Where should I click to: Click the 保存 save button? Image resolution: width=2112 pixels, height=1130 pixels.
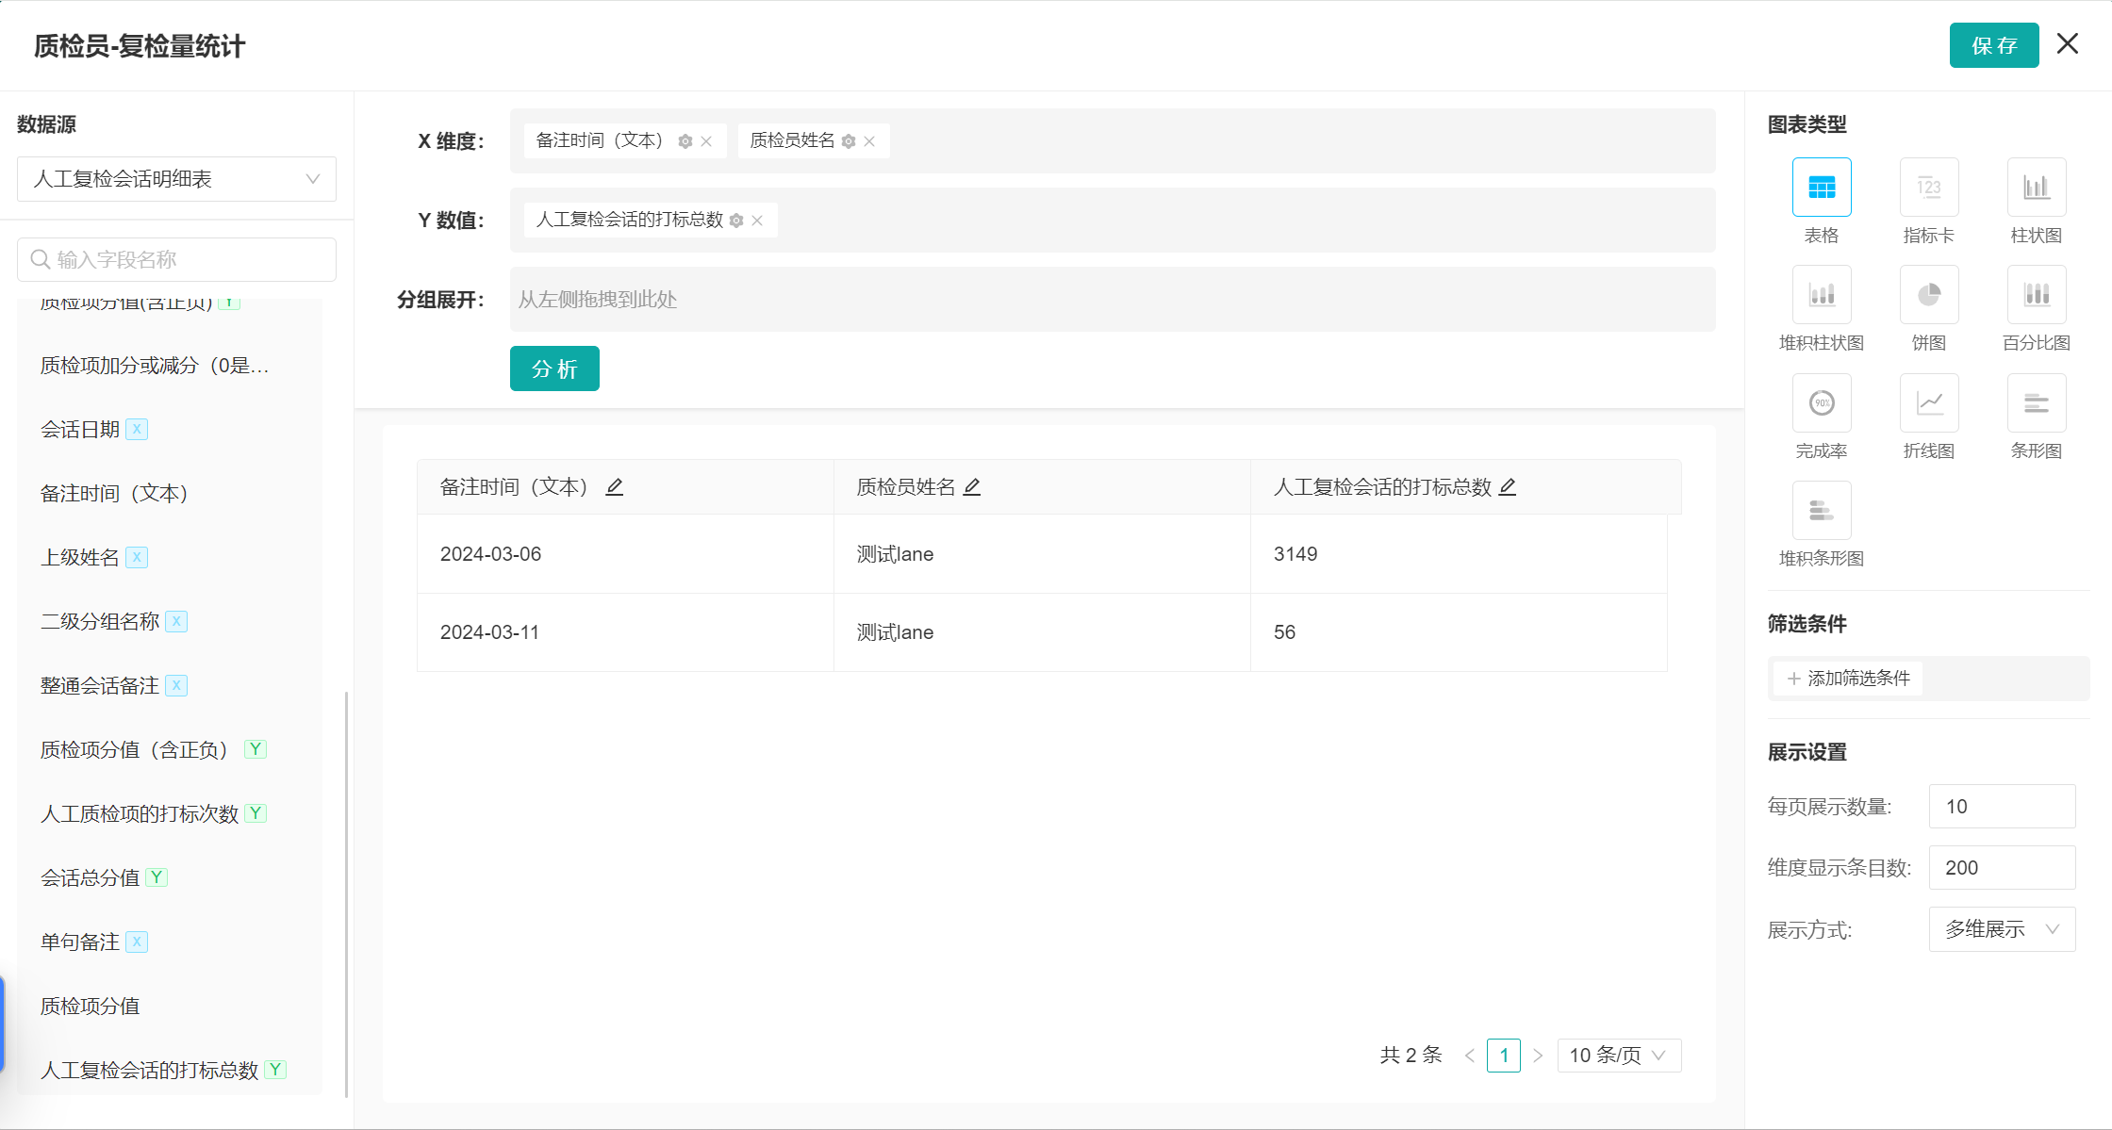pos(1994,45)
